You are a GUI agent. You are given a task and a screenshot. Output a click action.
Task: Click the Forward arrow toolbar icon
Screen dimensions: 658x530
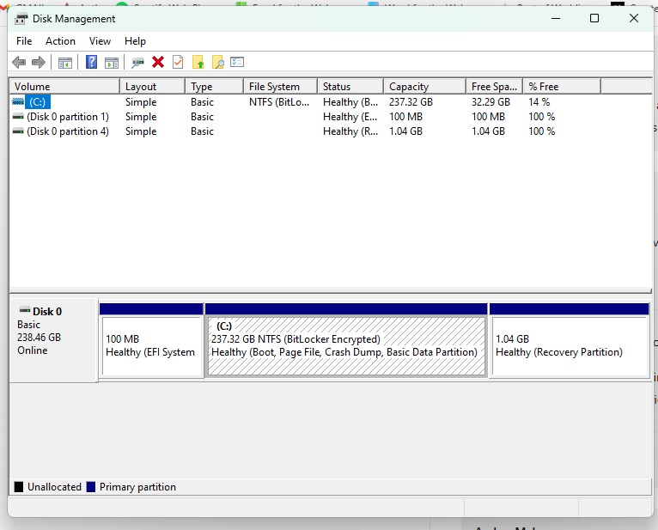[38, 63]
